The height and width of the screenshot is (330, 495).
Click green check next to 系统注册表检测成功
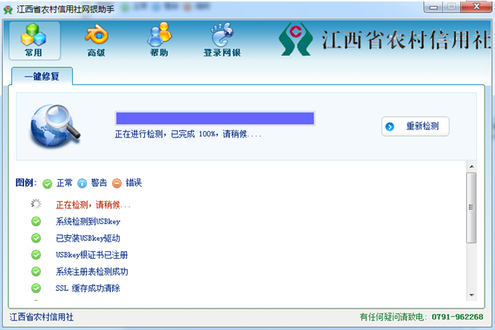36,271
